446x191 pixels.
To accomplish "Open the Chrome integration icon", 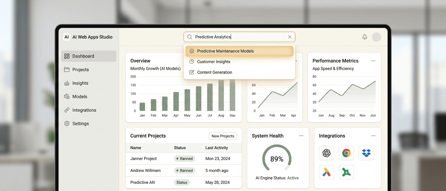I will 346,153.
